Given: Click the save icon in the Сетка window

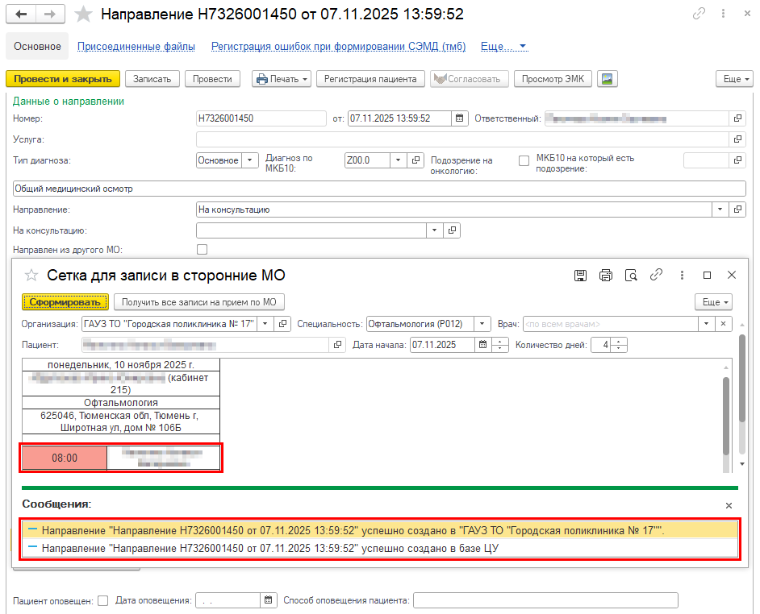Looking at the screenshot, I should click(580, 275).
